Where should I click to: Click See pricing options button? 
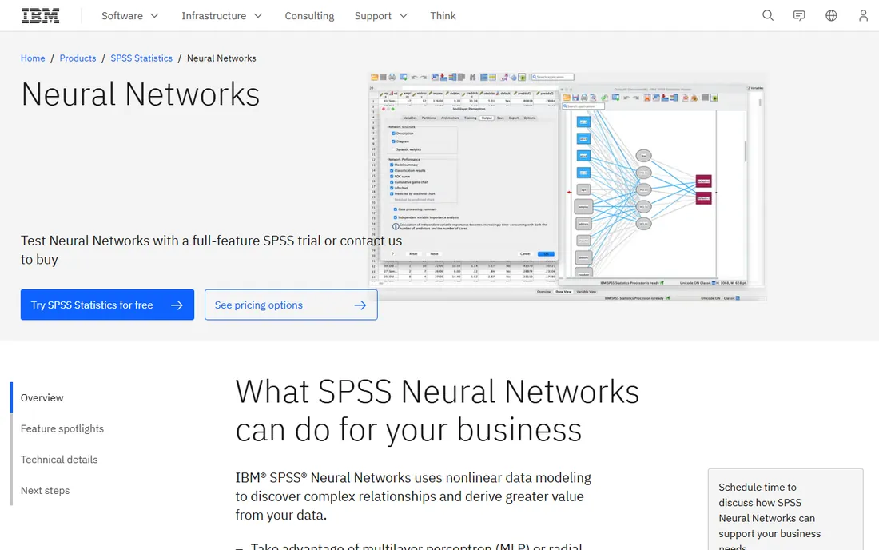tap(291, 305)
